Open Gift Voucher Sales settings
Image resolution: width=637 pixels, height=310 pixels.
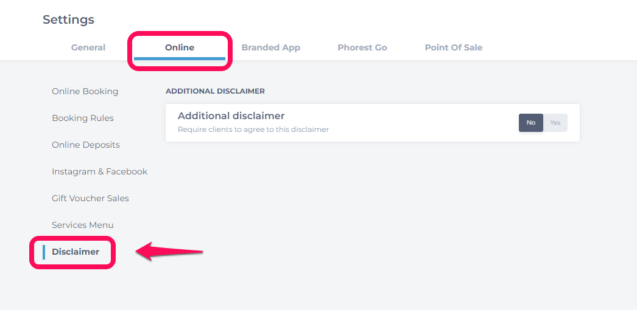(x=90, y=198)
